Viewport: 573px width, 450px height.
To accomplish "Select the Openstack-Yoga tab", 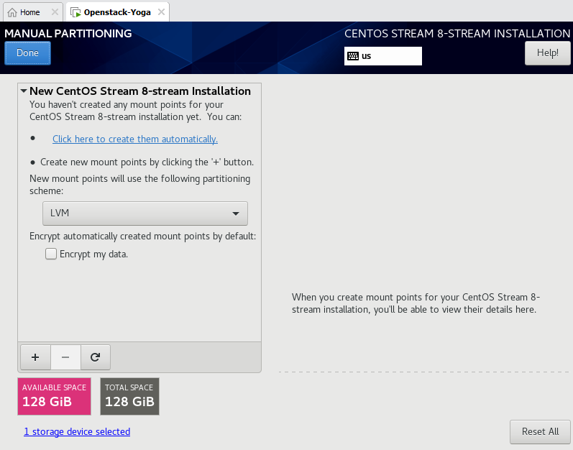I will click(117, 12).
